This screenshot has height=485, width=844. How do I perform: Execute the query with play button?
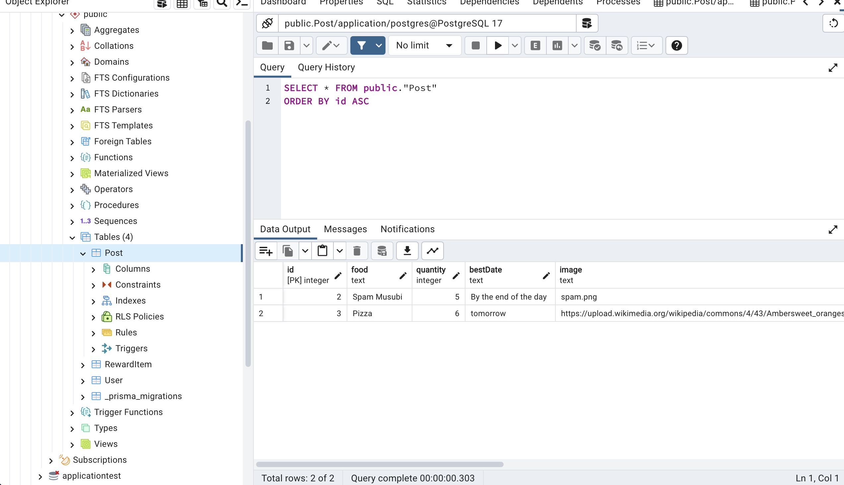498,45
